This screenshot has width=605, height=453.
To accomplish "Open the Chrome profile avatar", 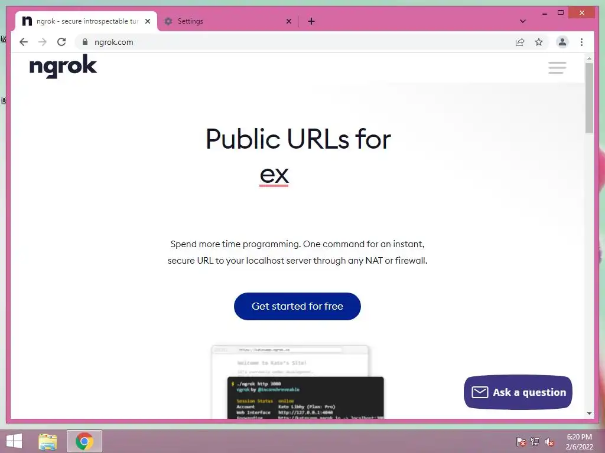I will [x=562, y=42].
